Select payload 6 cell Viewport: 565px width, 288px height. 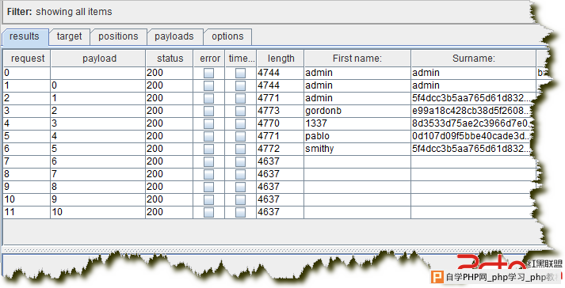coord(98,161)
